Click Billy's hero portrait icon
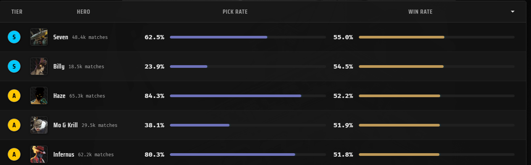 point(39,66)
